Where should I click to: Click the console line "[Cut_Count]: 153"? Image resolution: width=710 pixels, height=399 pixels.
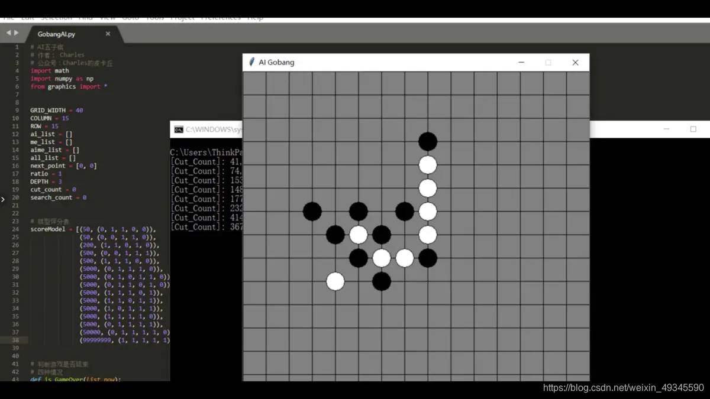[206, 180]
